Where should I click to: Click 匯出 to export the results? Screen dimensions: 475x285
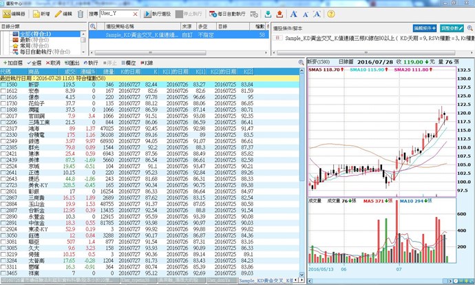tap(72, 63)
